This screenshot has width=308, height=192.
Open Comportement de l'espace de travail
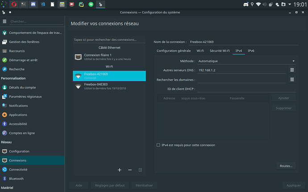[33, 33]
